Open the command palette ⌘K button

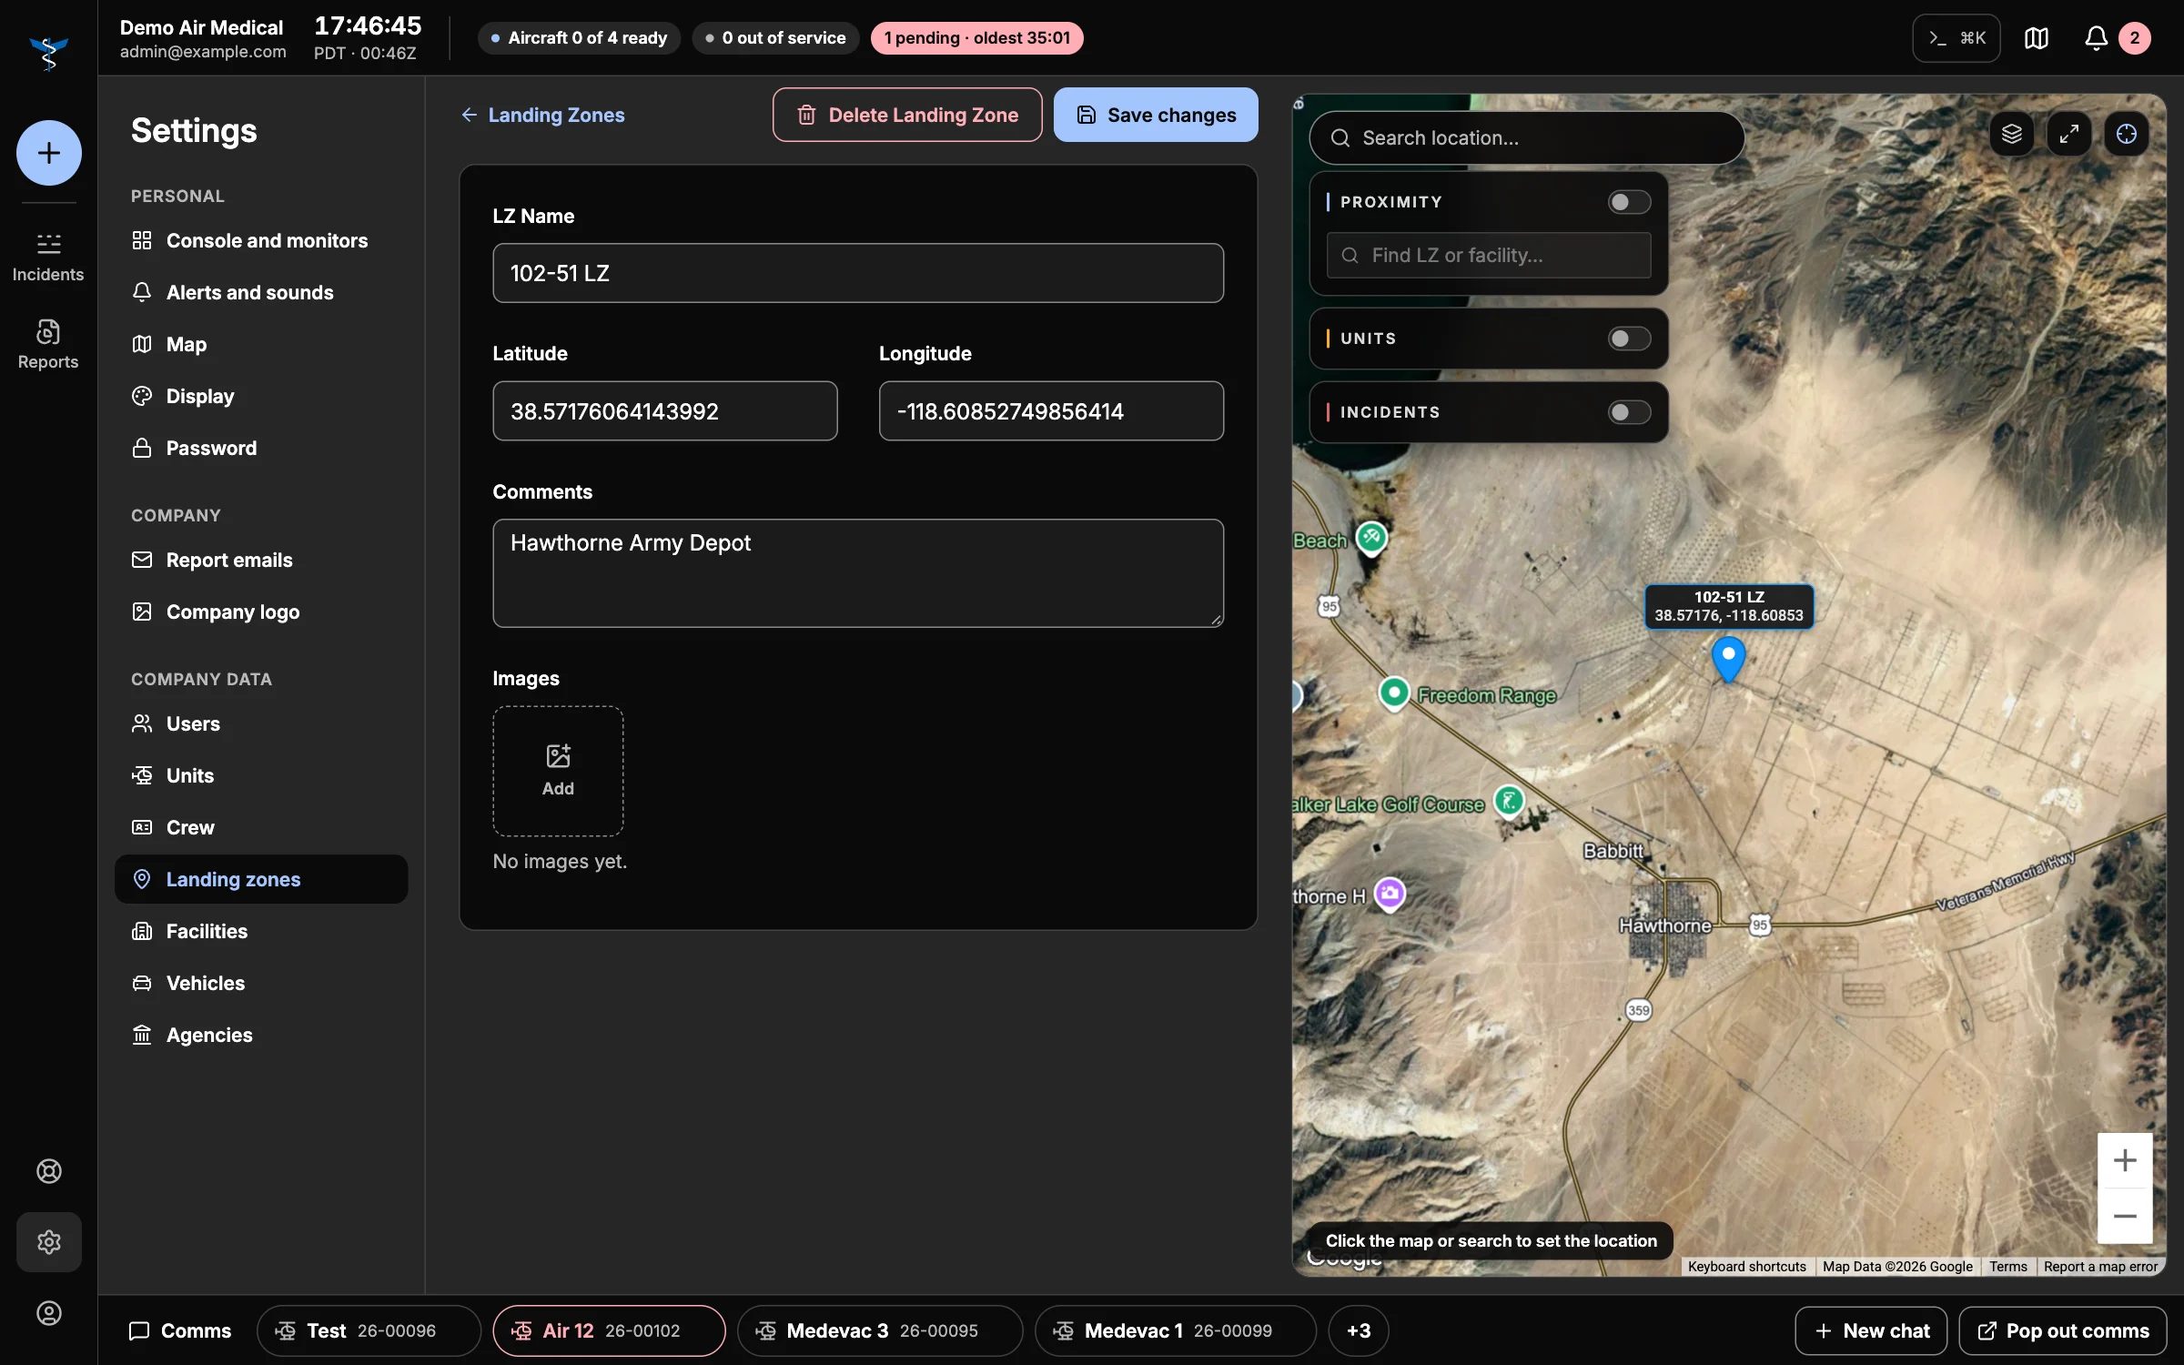tap(1956, 38)
